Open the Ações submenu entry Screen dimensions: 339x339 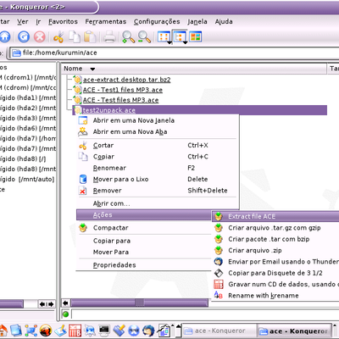(144, 215)
